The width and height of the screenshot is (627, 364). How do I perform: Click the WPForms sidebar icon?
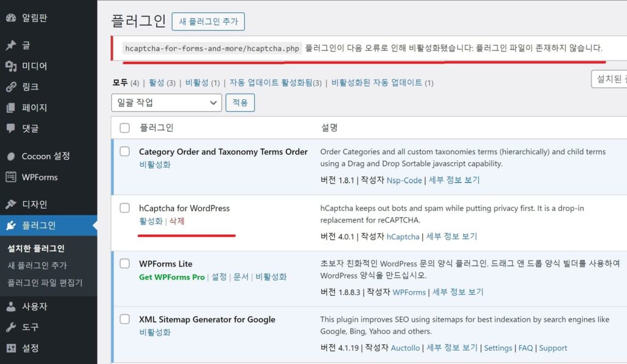pos(11,177)
